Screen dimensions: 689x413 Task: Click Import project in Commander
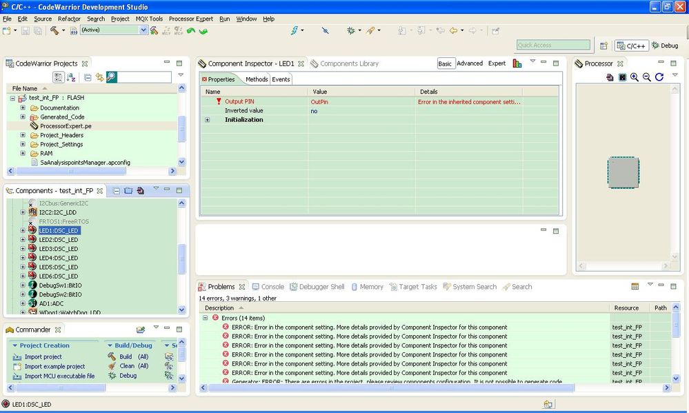(x=43, y=356)
